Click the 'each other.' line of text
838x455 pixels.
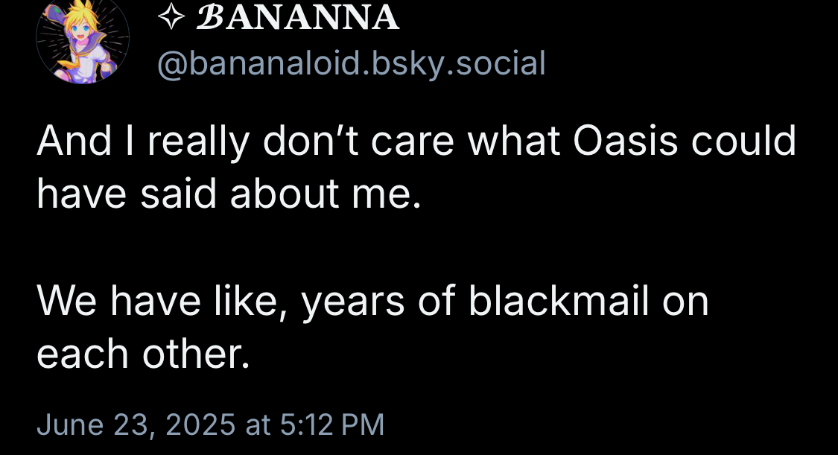click(143, 354)
